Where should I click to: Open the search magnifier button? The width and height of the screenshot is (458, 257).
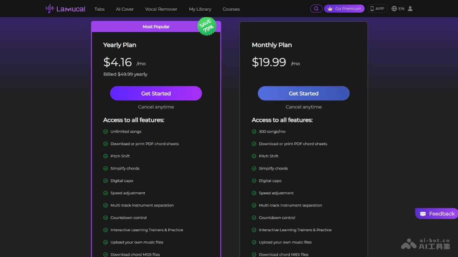point(316,9)
